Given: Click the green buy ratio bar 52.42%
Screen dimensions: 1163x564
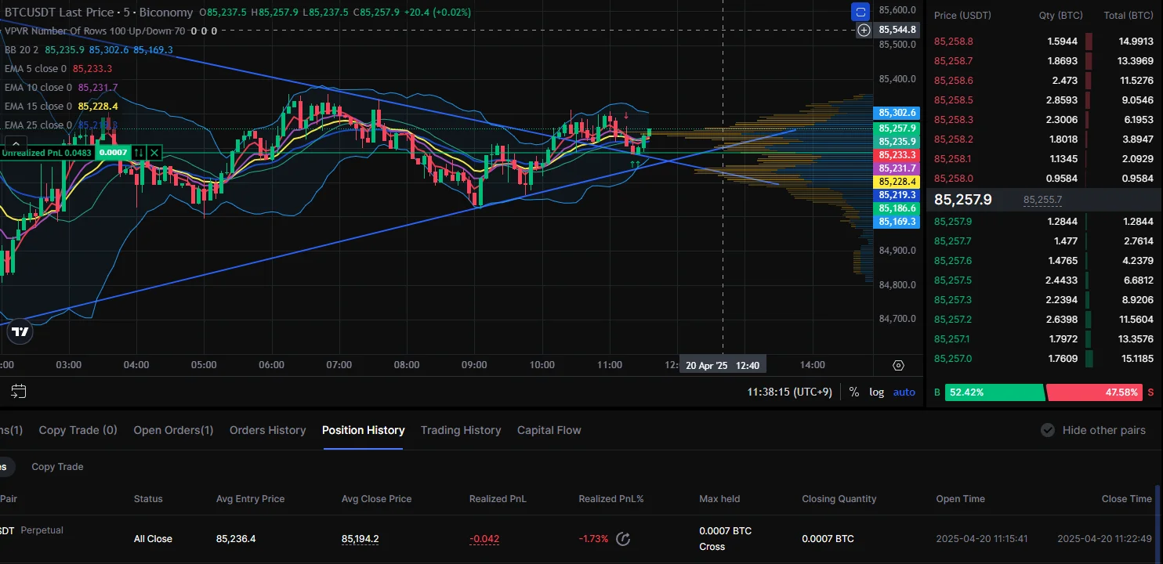Looking at the screenshot, I should coord(994,392).
